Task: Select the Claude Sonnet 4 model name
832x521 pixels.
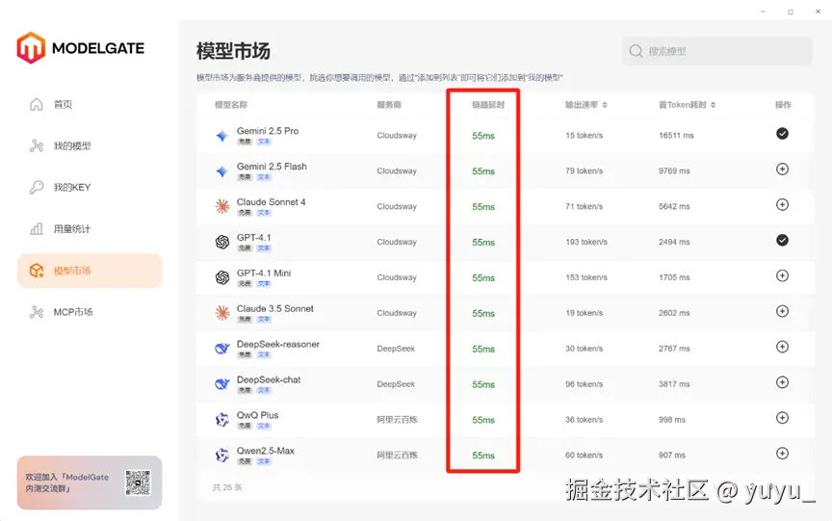Action: click(x=272, y=201)
